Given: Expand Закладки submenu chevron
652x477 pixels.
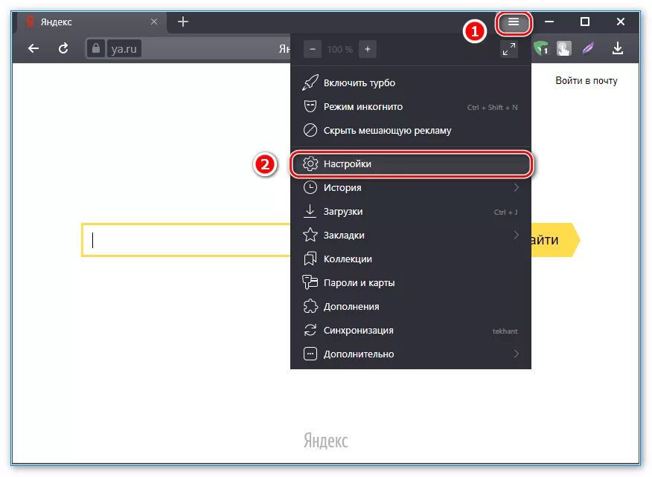Looking at the screenshot, I should coord(516,235).
